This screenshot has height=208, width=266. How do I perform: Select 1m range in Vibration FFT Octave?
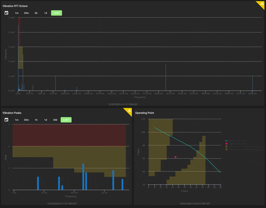coord(17,13)
